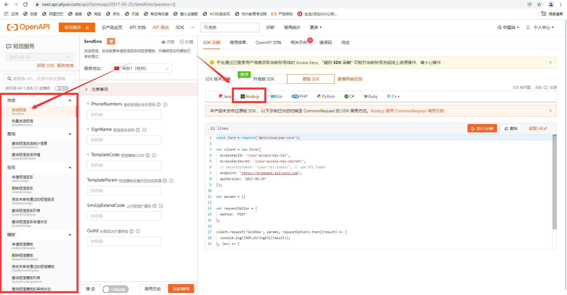
Task: Open the 更多 menu
Action: point(316,27)
